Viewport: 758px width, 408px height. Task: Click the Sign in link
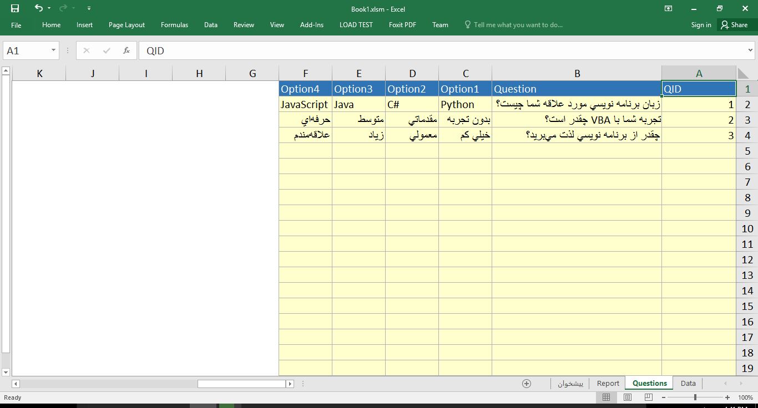[x=701, y=25]
